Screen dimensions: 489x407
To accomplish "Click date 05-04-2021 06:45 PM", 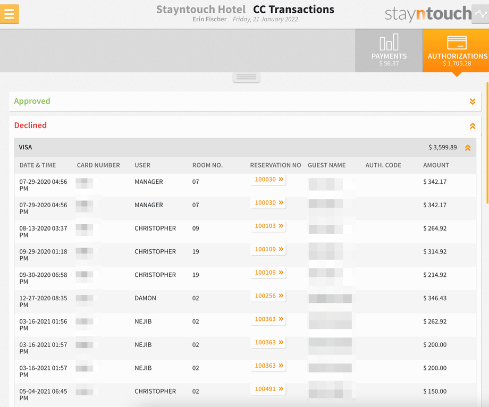I will click(x=43, y=395).
